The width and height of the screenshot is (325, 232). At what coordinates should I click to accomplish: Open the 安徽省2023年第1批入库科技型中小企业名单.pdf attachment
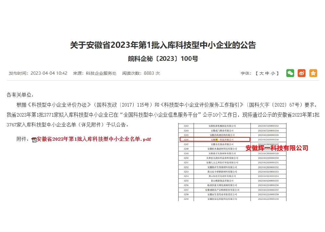pyautogui.click(x=94, y=139)
